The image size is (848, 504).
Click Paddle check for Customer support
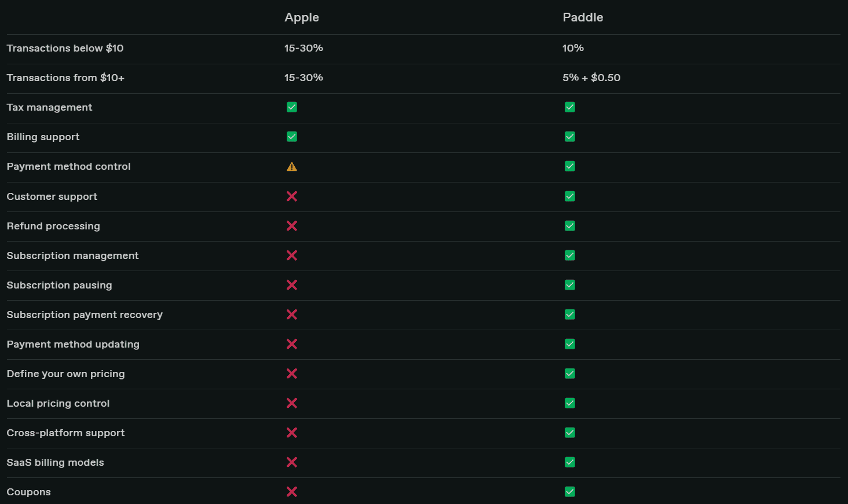(570, 196)
